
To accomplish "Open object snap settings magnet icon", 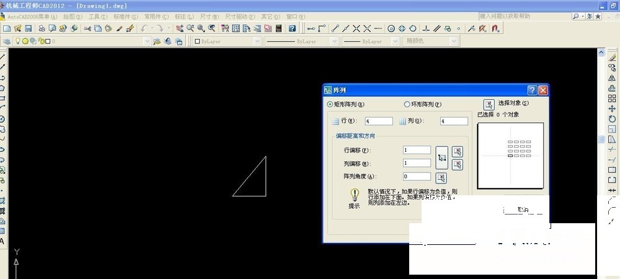I will tap(496, 29).
